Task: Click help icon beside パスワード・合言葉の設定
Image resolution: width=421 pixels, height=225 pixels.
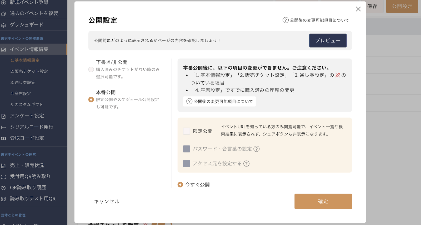Action: tap(256, 149)
